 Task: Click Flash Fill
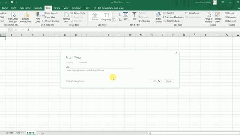tap(168, 13)
